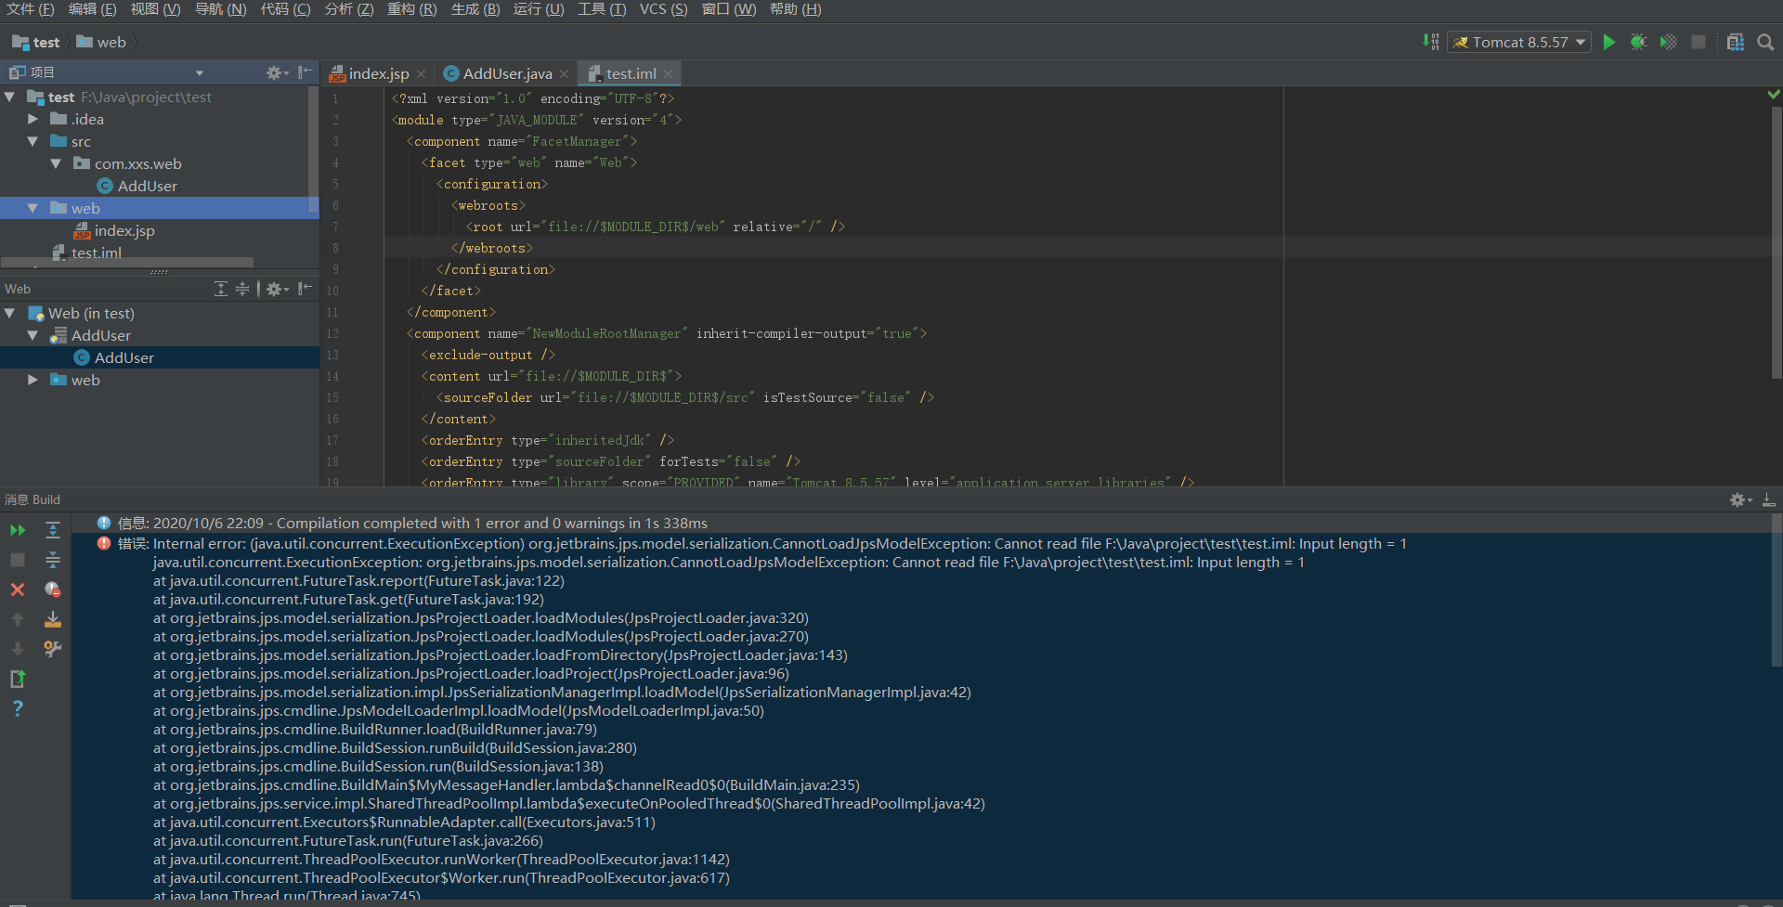Rerun build with green double-arrow icon
The image size is (1783, 907).
(18, 530)
